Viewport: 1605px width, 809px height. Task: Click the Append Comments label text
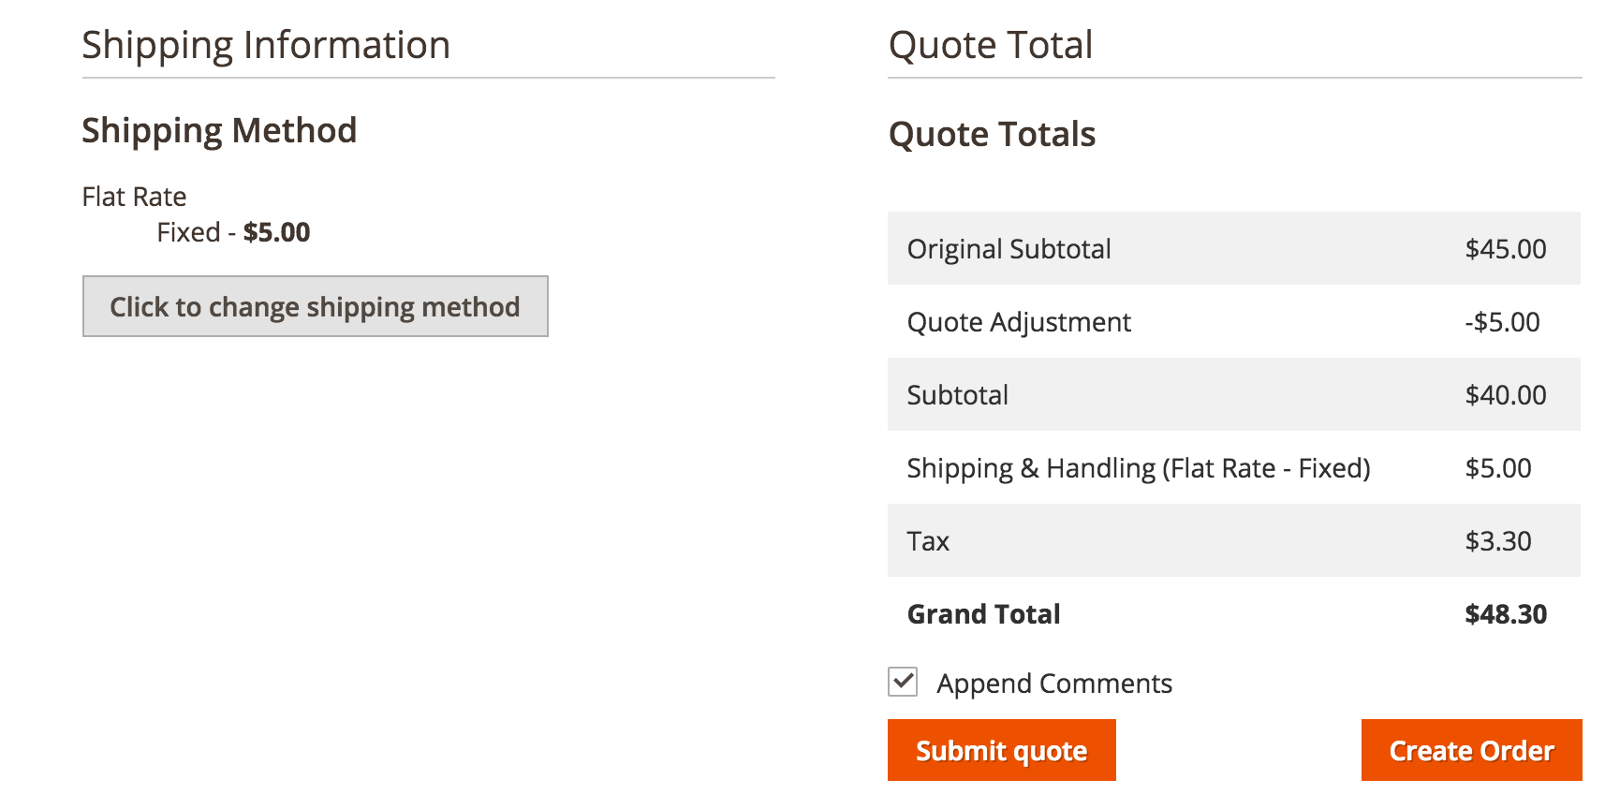click(1053, 684)
